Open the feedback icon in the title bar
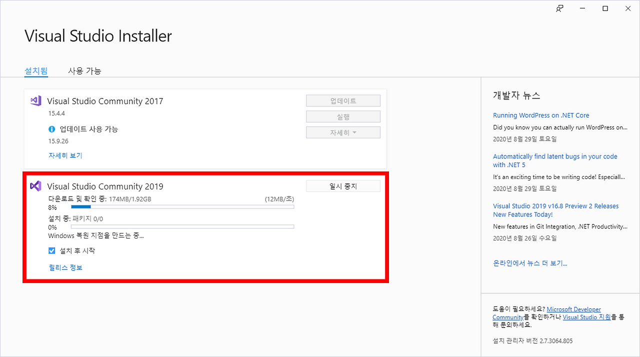The width and height of the screenshot is (640, 357). (x=559, y=8)
